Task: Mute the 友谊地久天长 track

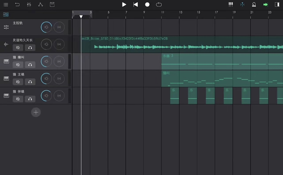Action: click(x=18, y=48)
